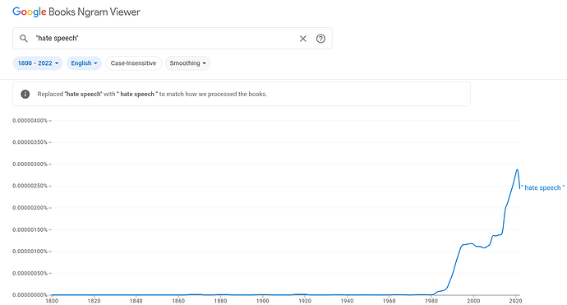Screen dimensions: 567x305
Task: Click the Google Books Ngram Viewer logo
Action: click(76, 12)
